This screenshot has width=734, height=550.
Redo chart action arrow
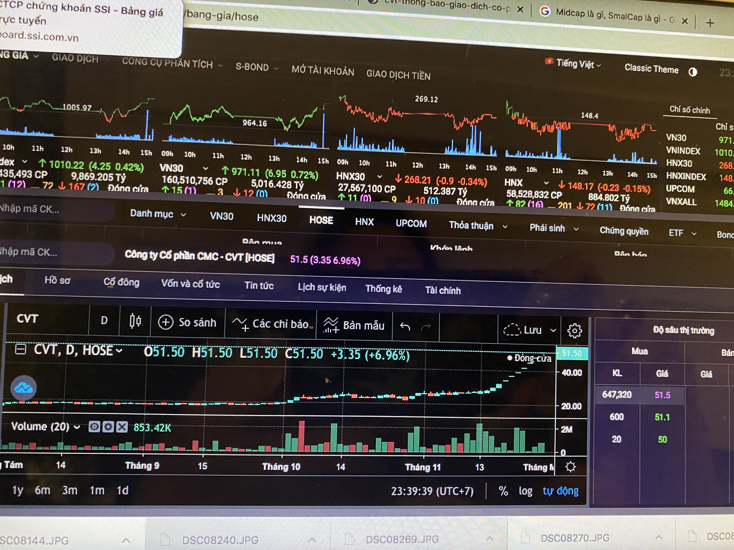pos(426,326)
